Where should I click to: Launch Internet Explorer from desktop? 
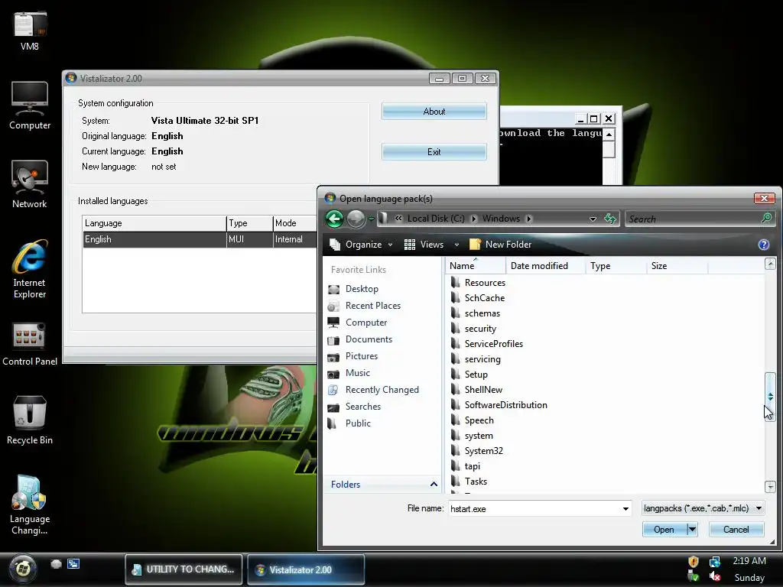[x=30, y=269]
